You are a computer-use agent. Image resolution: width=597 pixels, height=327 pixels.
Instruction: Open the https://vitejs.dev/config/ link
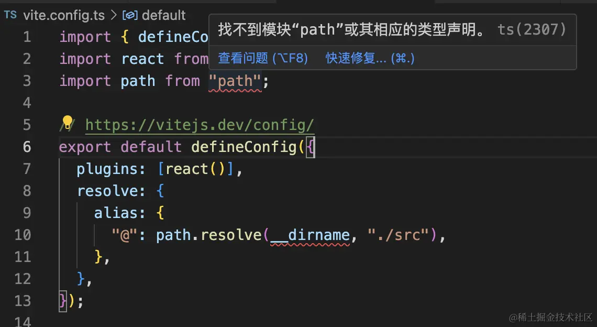coord(200,125)
